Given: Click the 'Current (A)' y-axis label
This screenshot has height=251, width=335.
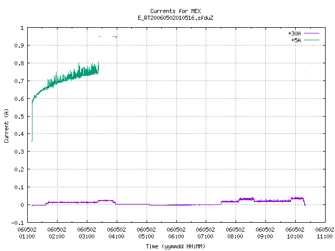Looking at the screenshot, I should pyautogui.click(x=6, y=125).
